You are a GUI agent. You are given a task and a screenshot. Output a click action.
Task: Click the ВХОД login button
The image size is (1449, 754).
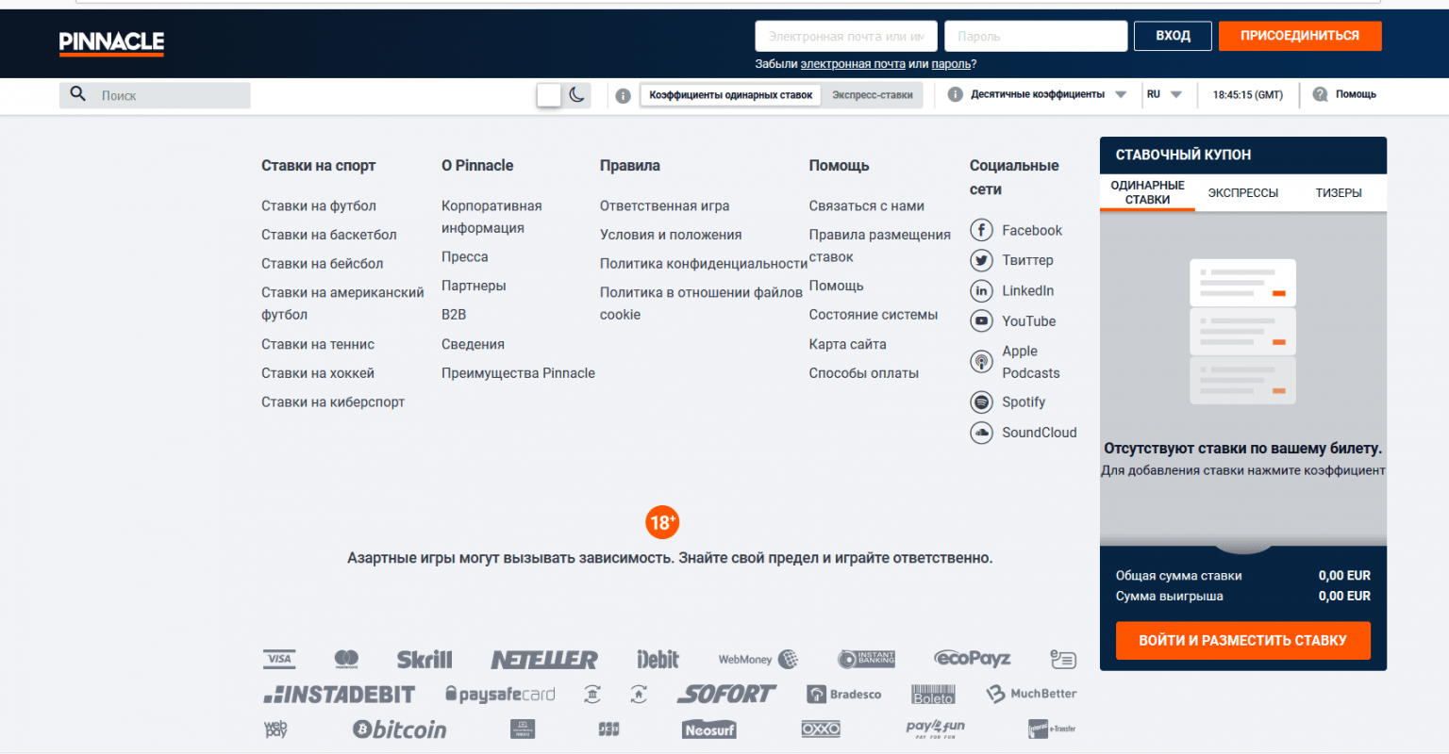pyautogui.click(x=1173, y=36)
